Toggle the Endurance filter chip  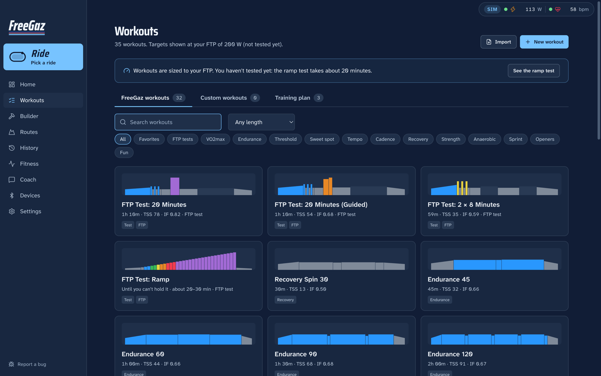pyautogui.click(x=249, y=139)
